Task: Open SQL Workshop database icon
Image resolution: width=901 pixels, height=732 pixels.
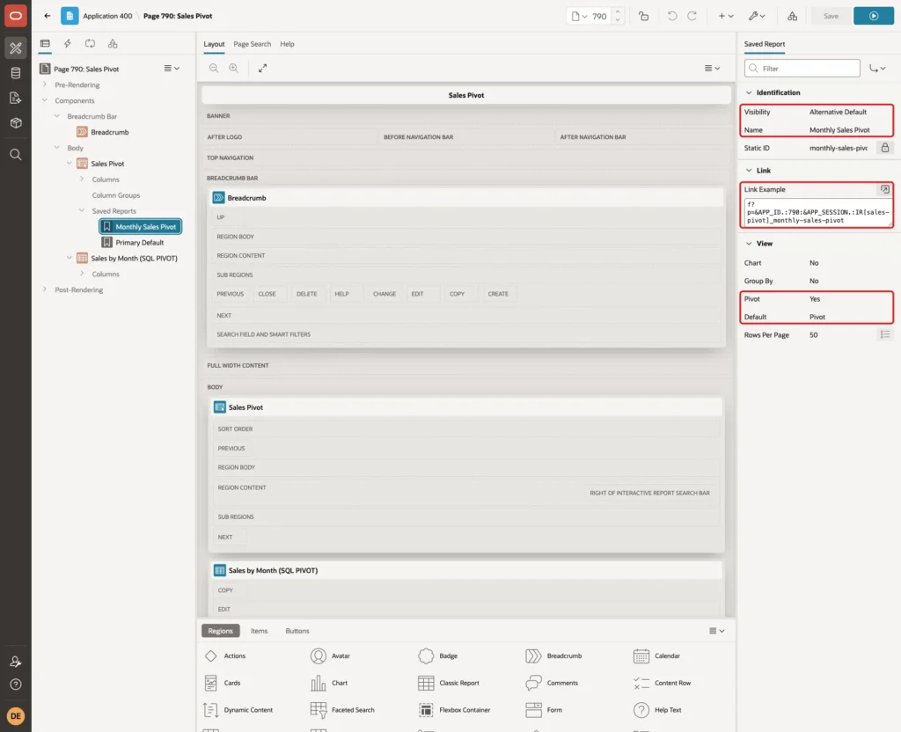Action: click(x=16, y=73)
